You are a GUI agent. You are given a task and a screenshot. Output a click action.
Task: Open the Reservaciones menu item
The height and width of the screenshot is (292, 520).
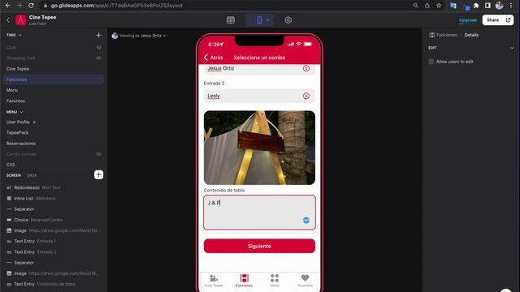pyautogui.click(x=54, y=144)
